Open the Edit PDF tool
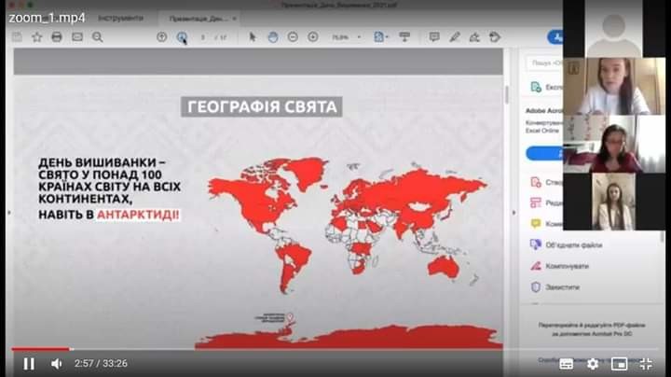Screen dimensions: 671x377 pos(536,202)
